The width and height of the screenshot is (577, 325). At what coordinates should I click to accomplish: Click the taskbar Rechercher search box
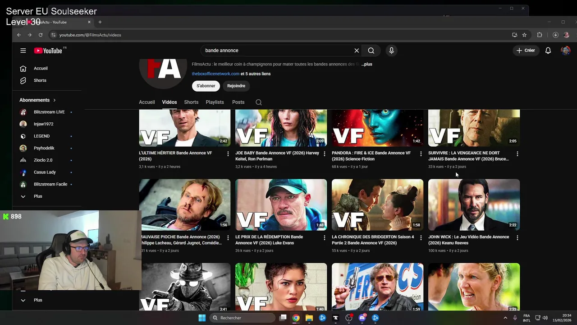(243, 318)
